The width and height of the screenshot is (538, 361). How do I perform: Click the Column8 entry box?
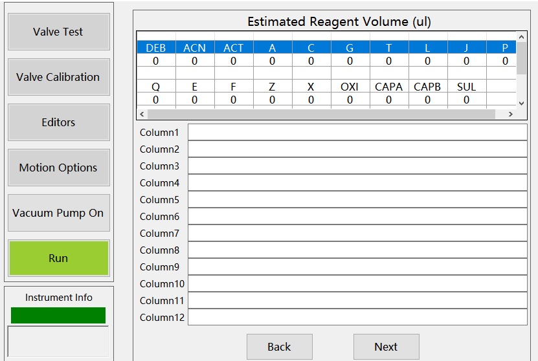point(357,250)
